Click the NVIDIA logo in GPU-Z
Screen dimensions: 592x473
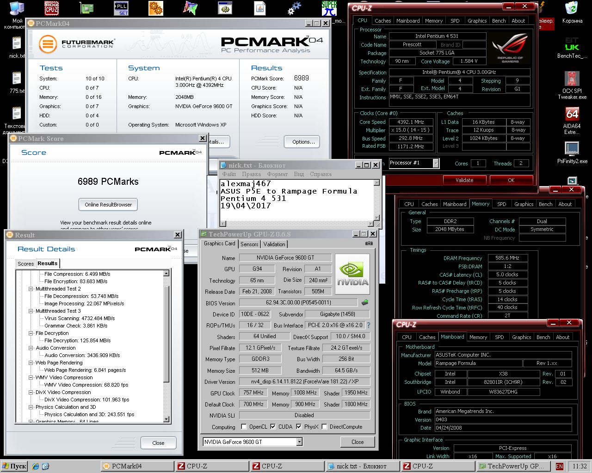pyautogui.click(x=352, y=274)
